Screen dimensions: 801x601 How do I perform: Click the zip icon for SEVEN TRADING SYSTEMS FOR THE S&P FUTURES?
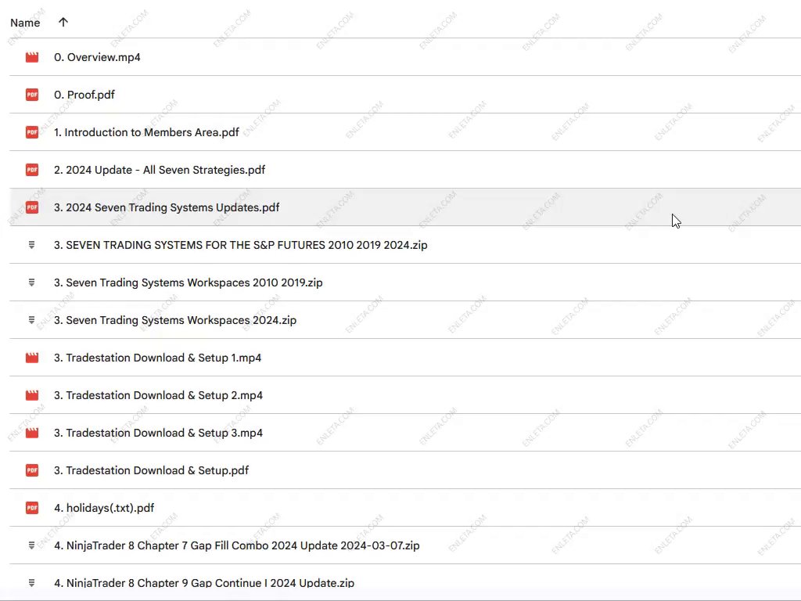[32, 245]
